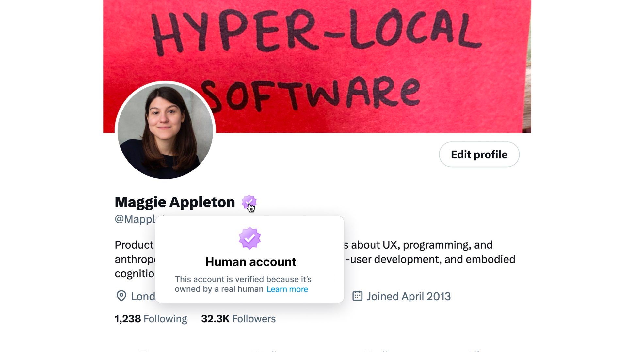Click the Human account popup heading

(x=250, y=262)
